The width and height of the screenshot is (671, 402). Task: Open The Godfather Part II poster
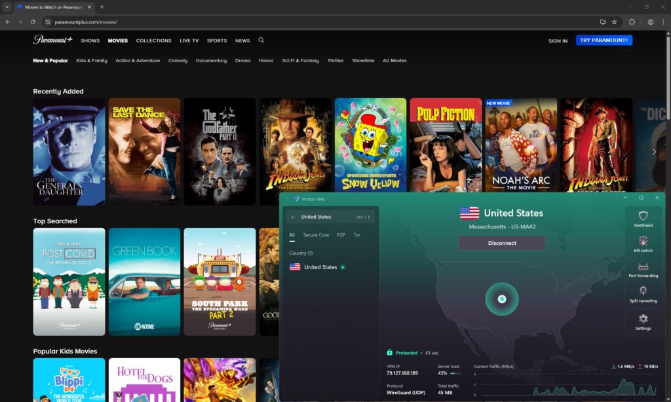tap(220, 152)
